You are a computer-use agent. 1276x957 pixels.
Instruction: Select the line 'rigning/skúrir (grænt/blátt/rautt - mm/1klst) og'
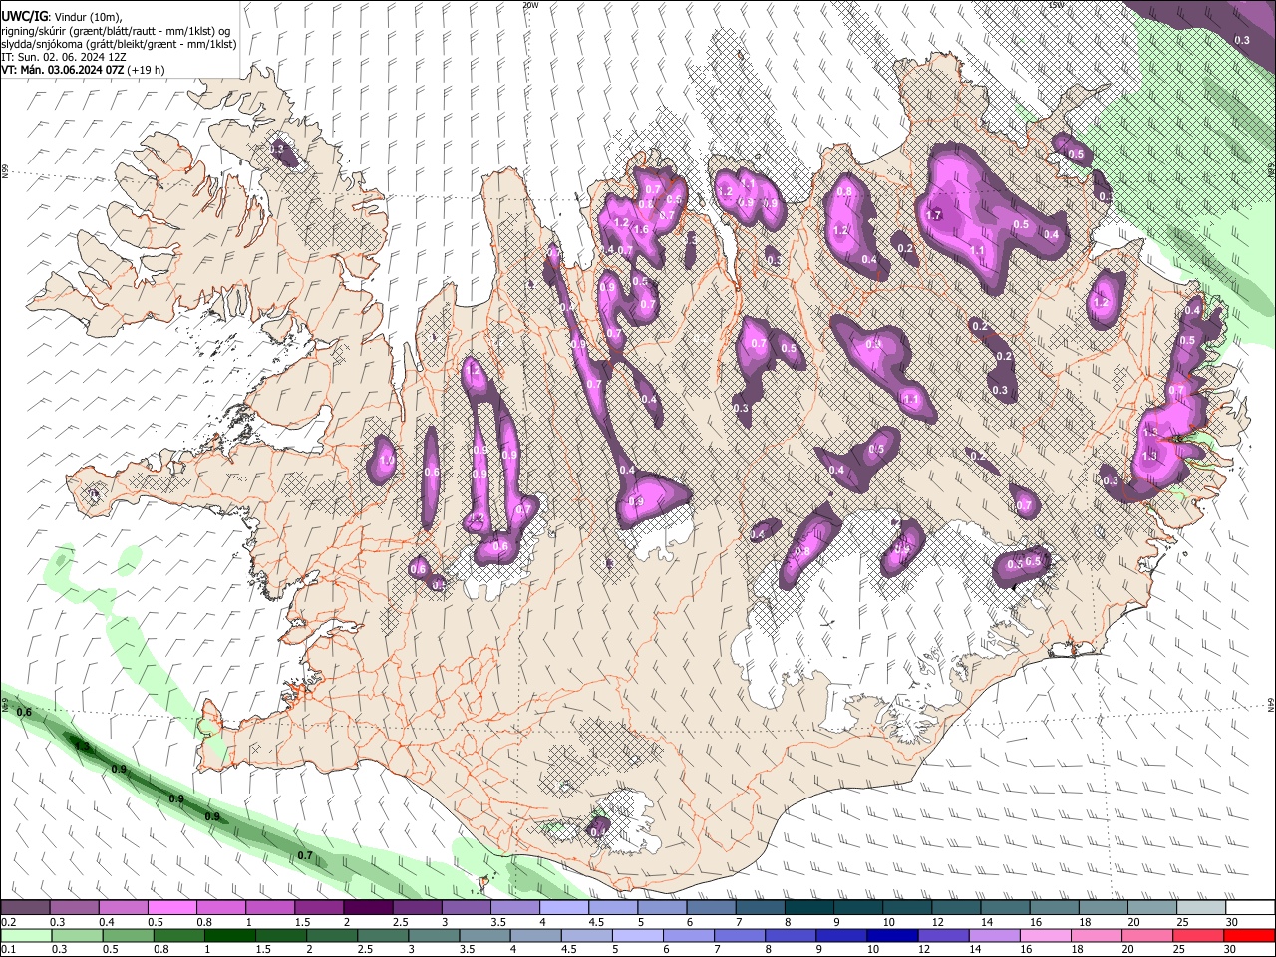[116, 31]
